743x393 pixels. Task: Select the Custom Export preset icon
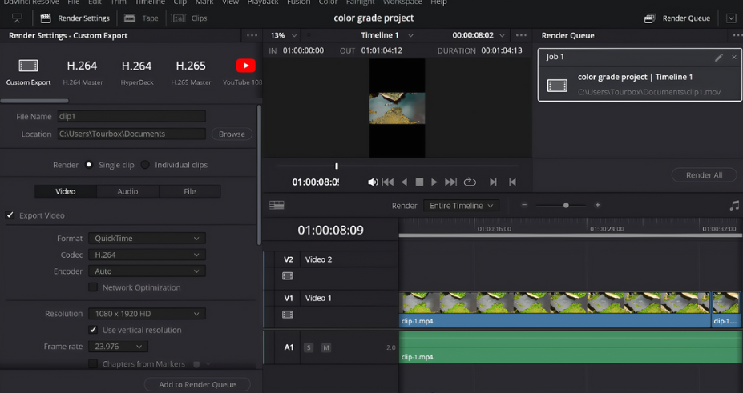pyautogui.click(x=28, y=66)
